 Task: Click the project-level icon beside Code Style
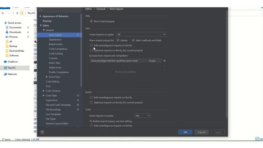[78, 95]
